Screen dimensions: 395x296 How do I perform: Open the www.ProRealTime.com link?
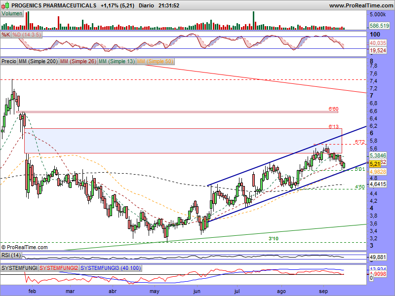[x=361, y=5]
